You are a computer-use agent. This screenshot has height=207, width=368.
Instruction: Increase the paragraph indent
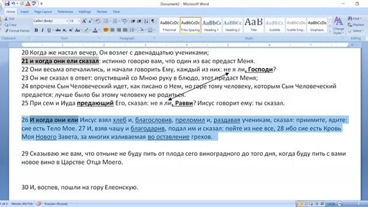click(139, 21)
